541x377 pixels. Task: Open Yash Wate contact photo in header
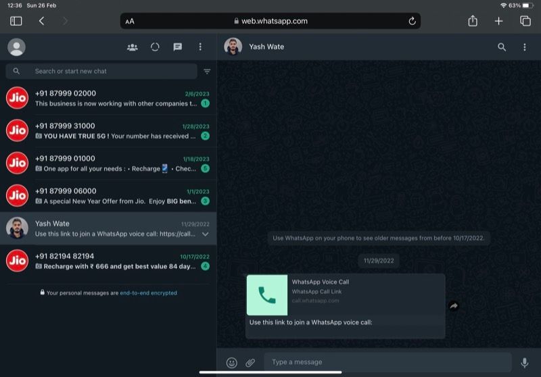coord(233,47)
